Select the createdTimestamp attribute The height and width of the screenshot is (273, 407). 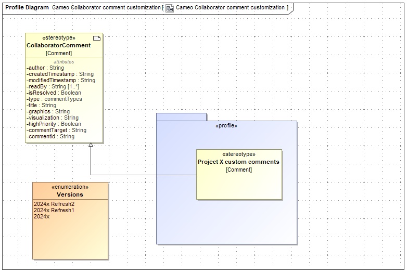pyautogui.click(x=60, y=74)
